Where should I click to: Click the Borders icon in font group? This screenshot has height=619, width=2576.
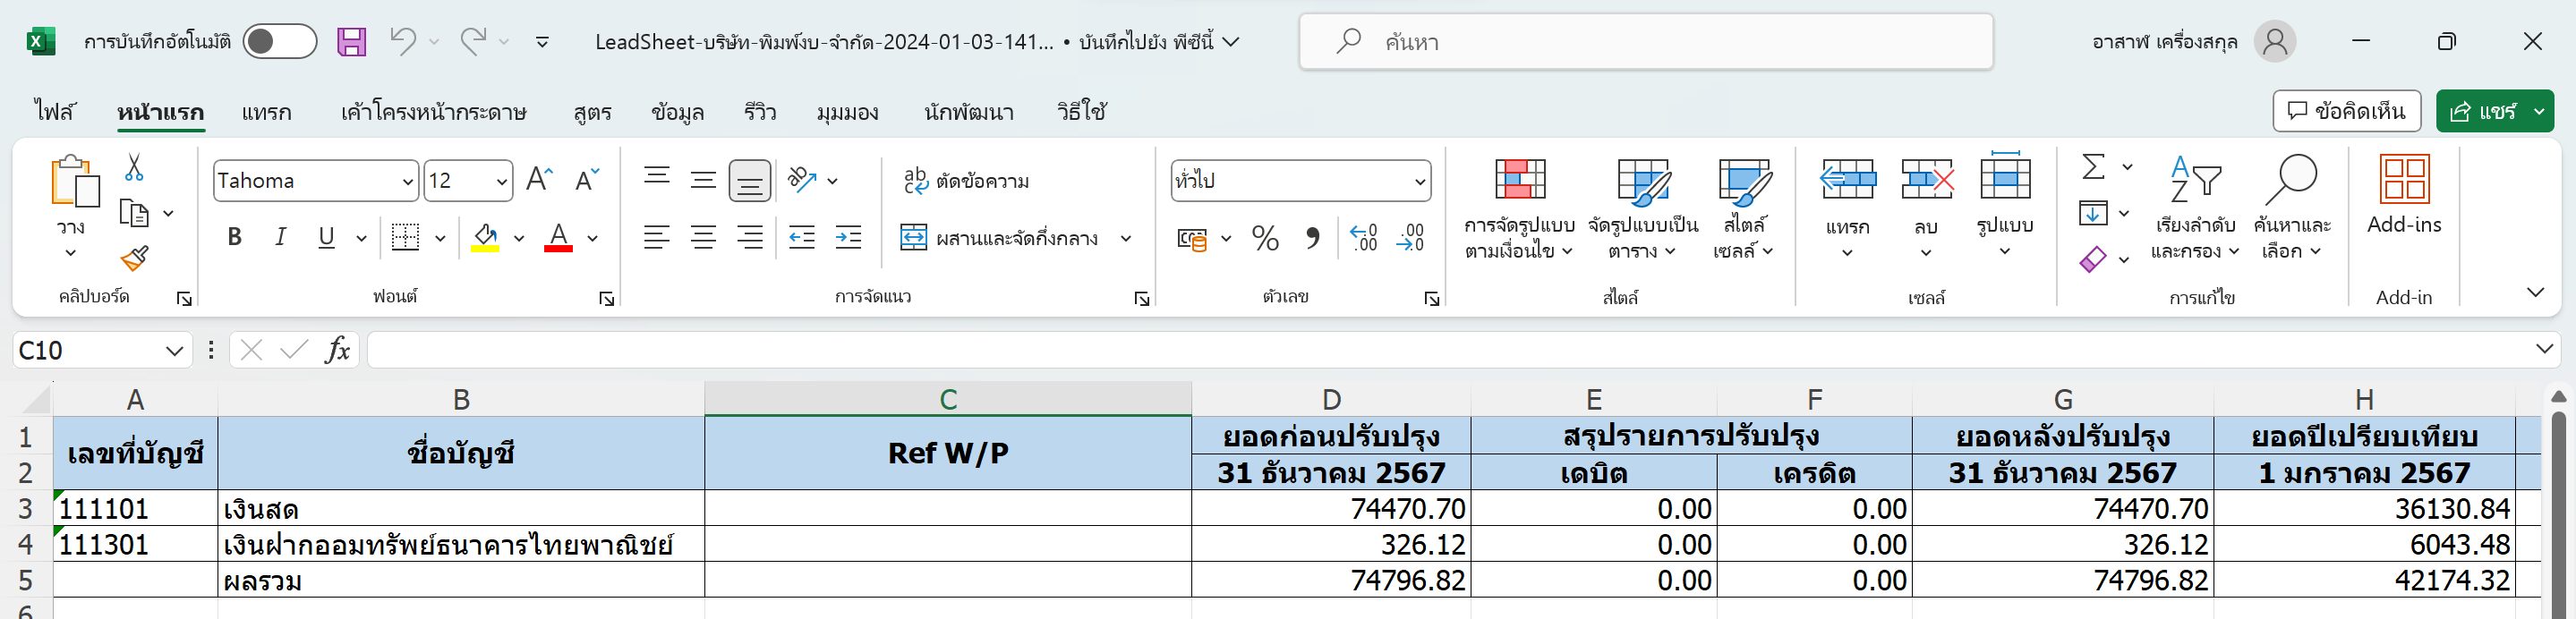coord(405,238)
